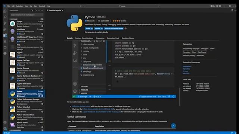Toggle the secondary side bar layout icon

(217, 6)
